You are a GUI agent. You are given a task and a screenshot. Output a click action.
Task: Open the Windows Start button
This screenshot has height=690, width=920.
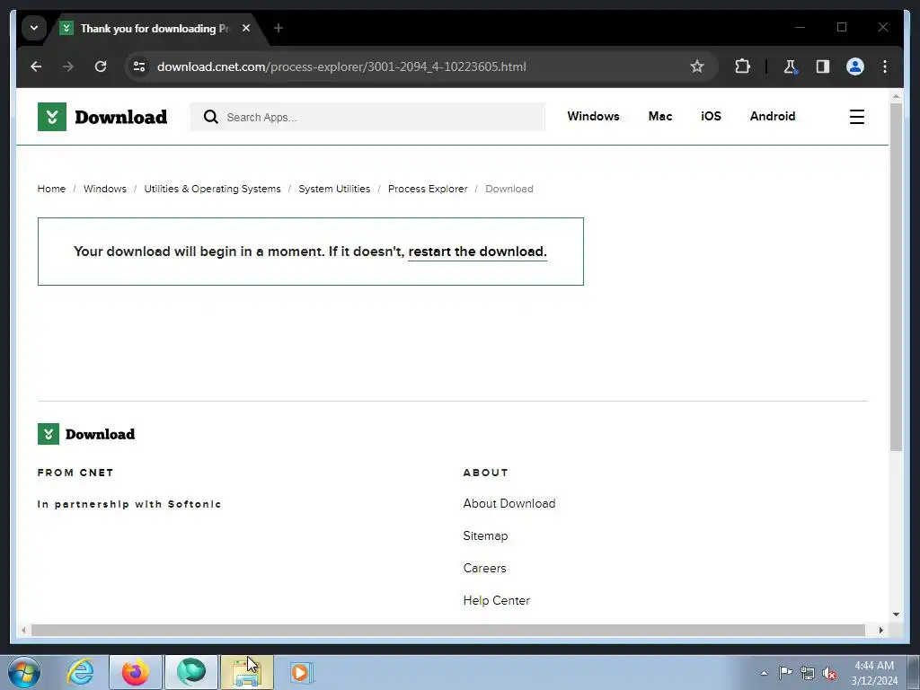tap(24, 672)
